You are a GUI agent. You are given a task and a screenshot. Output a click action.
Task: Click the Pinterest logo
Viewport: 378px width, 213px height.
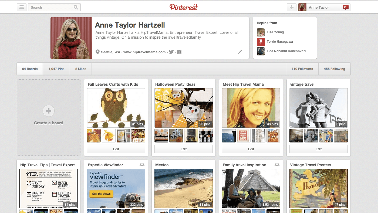click(184, 7)
